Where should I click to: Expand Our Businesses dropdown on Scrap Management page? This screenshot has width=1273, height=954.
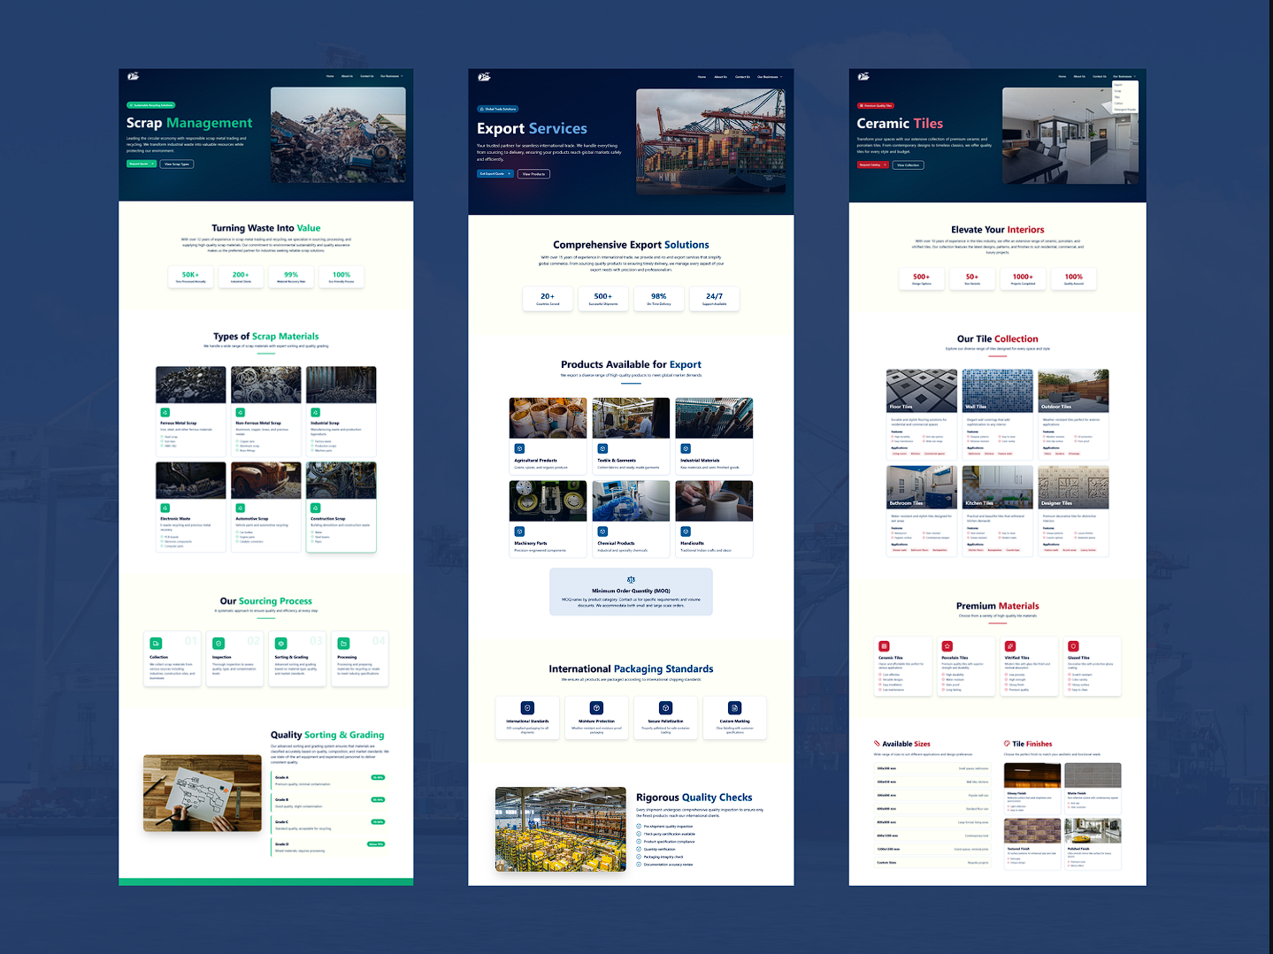click(x=392, y=76)
